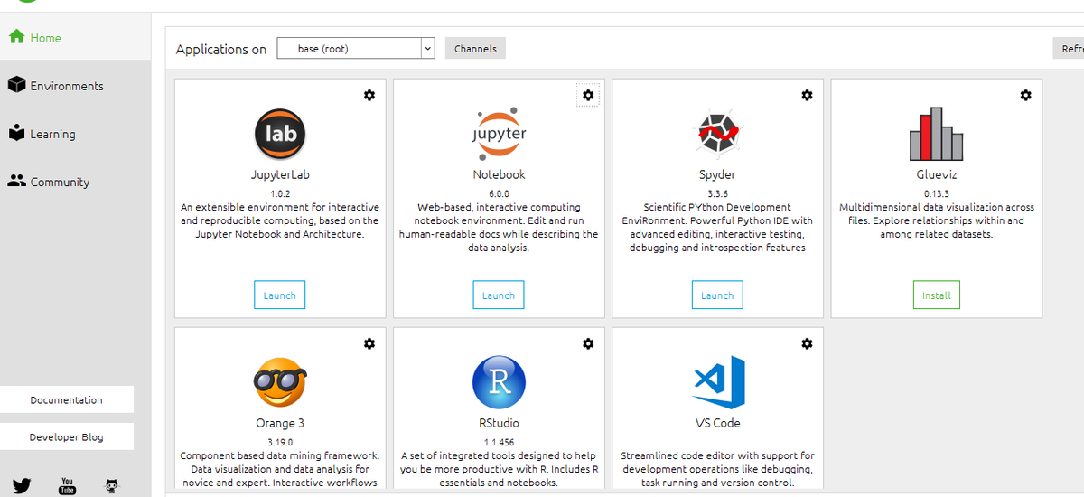Click the JupyterLab version 1.0.2
The height and width of the screenshot is (497, 1084).
(280, 193)
